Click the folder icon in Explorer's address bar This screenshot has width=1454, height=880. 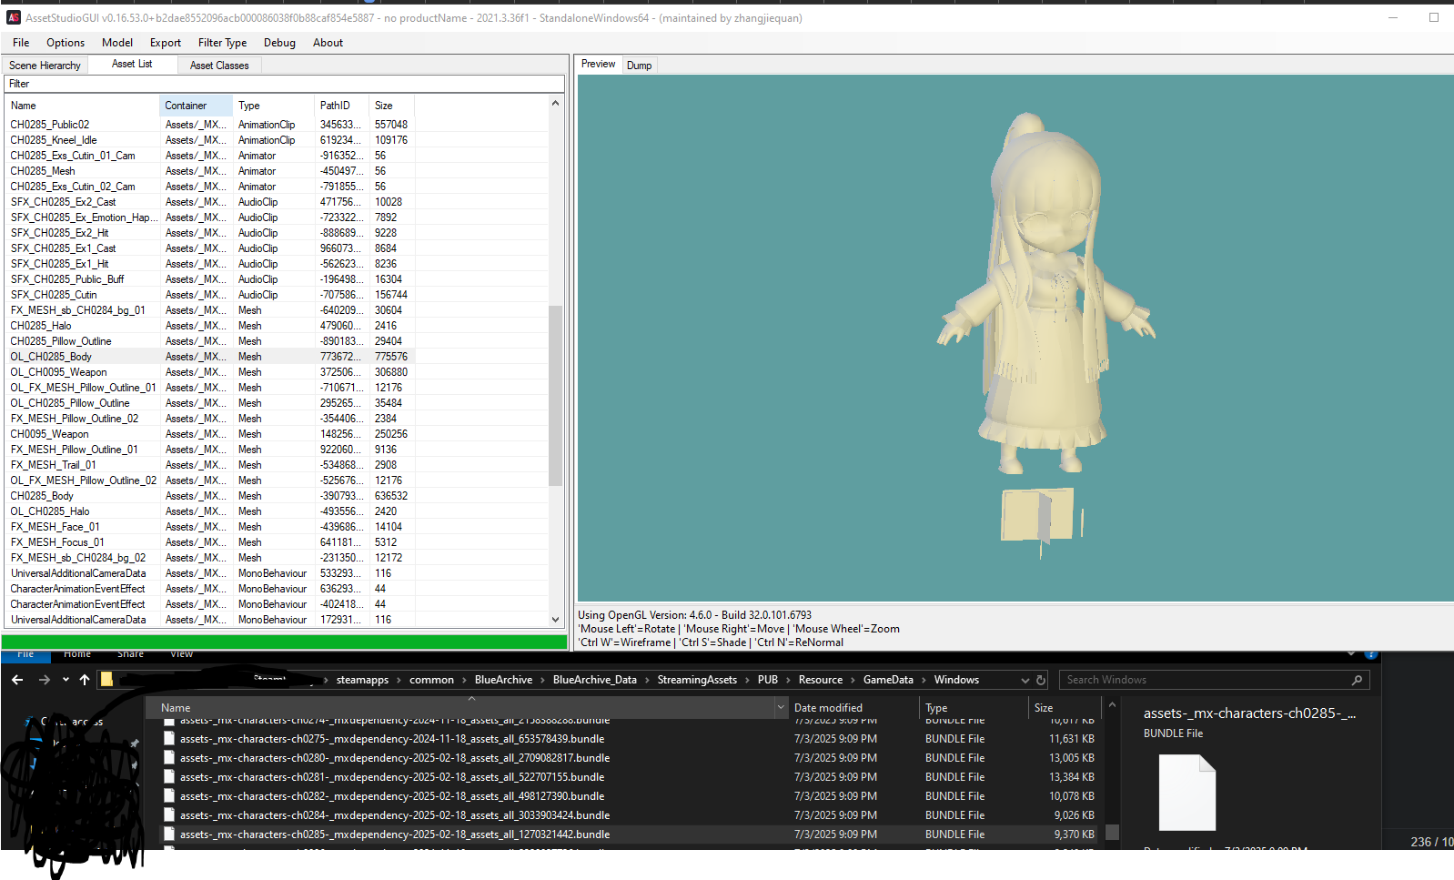pyautogui.click(x=106, y=679)
